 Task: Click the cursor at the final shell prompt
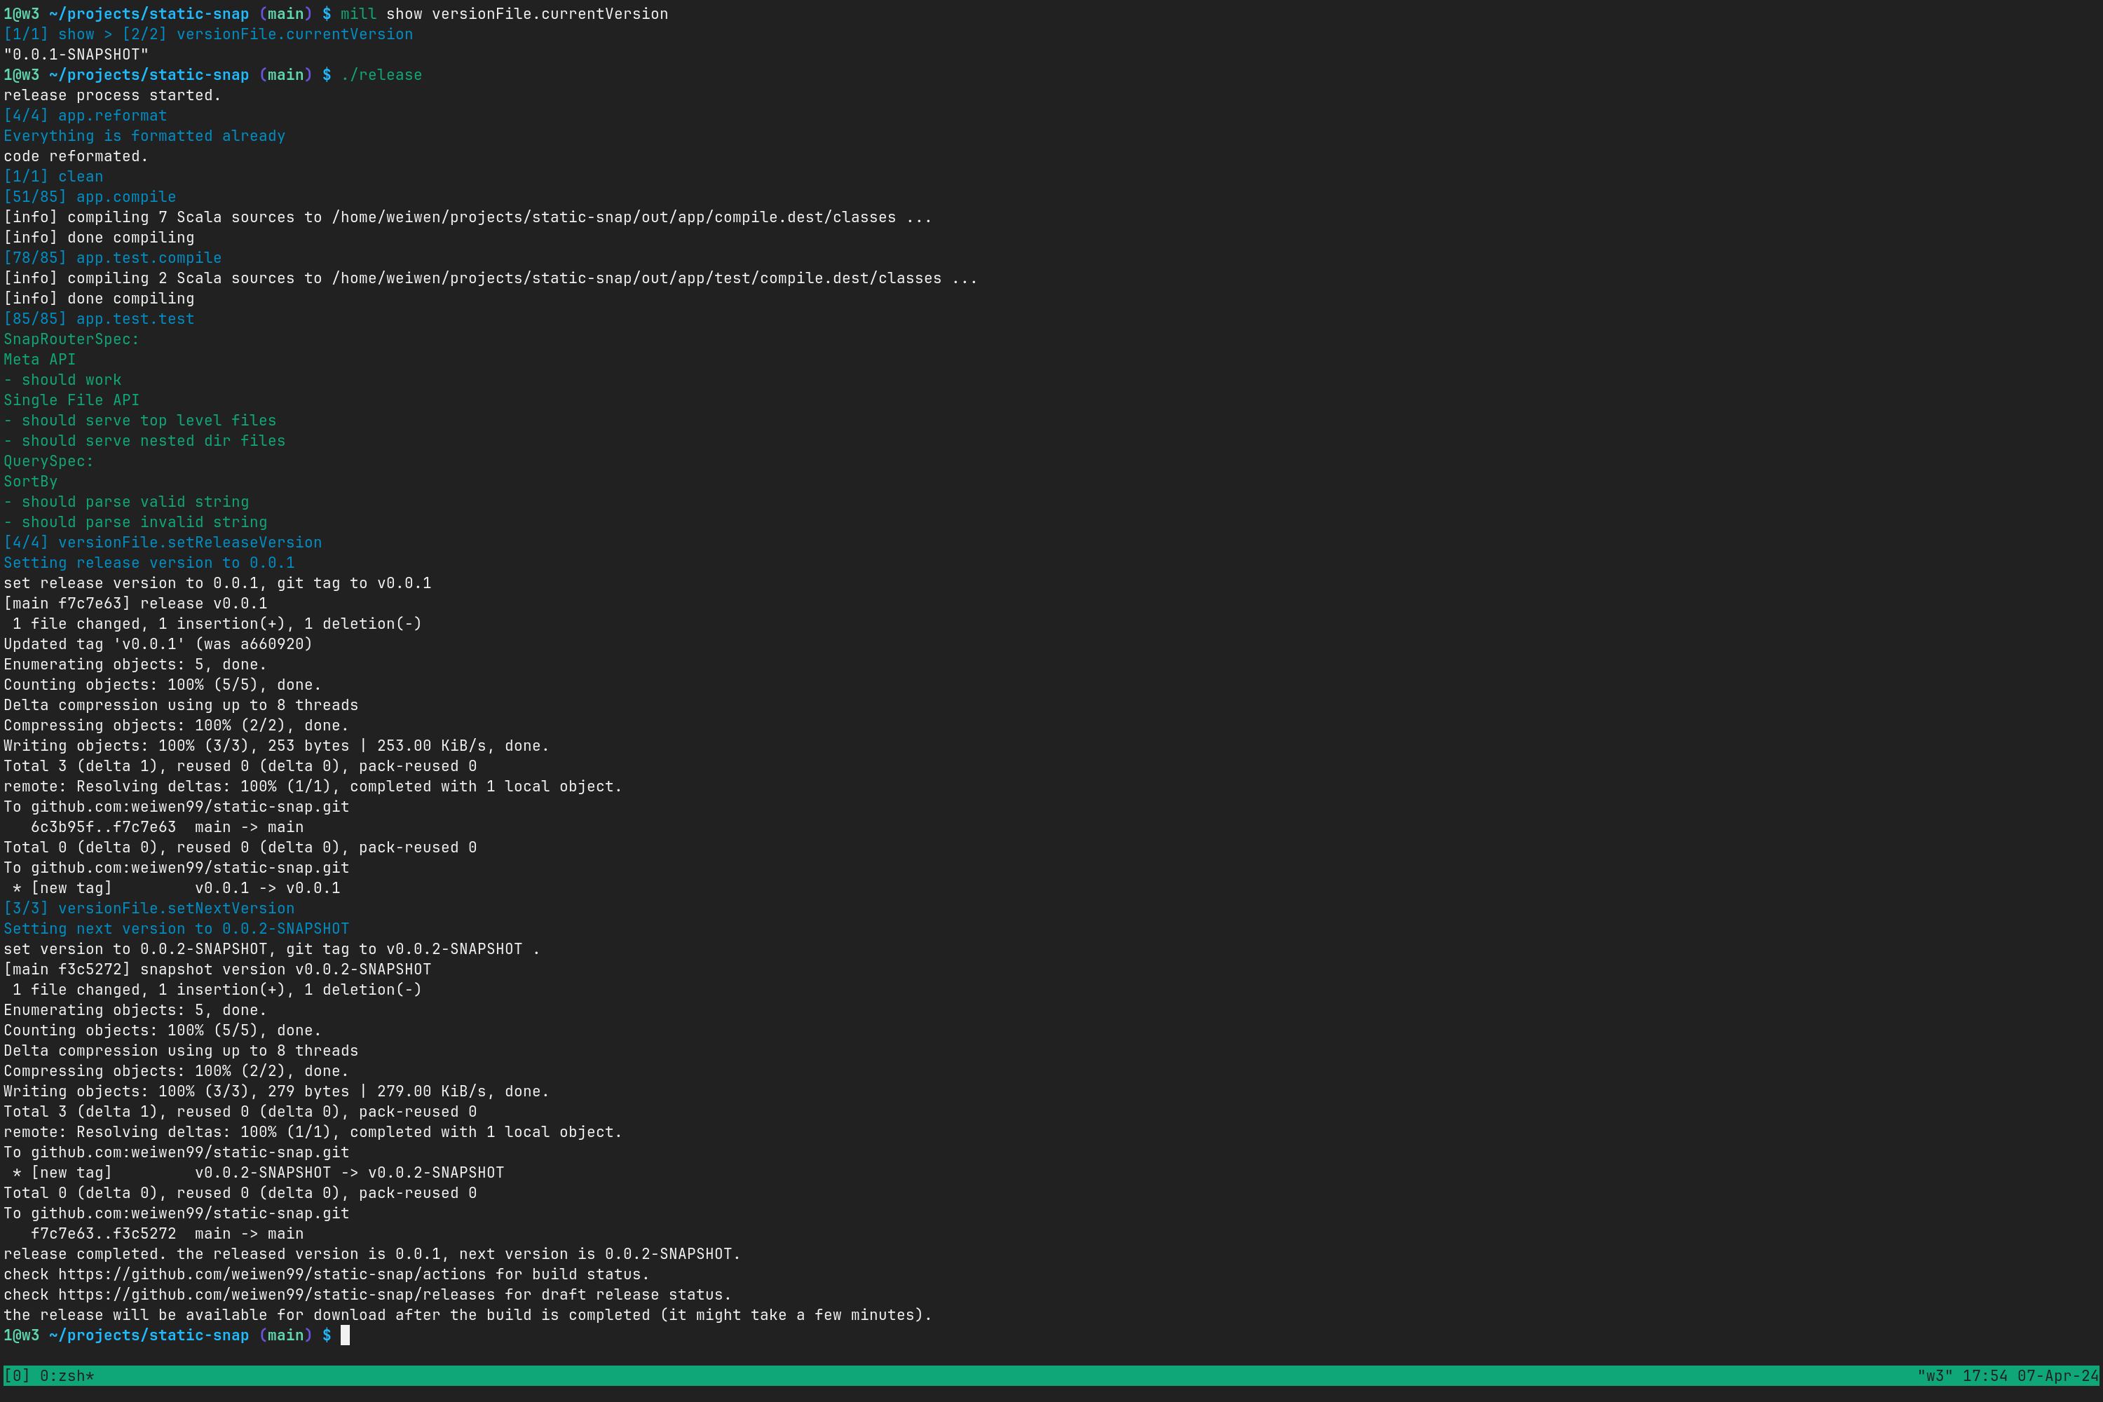point(345,1335)
